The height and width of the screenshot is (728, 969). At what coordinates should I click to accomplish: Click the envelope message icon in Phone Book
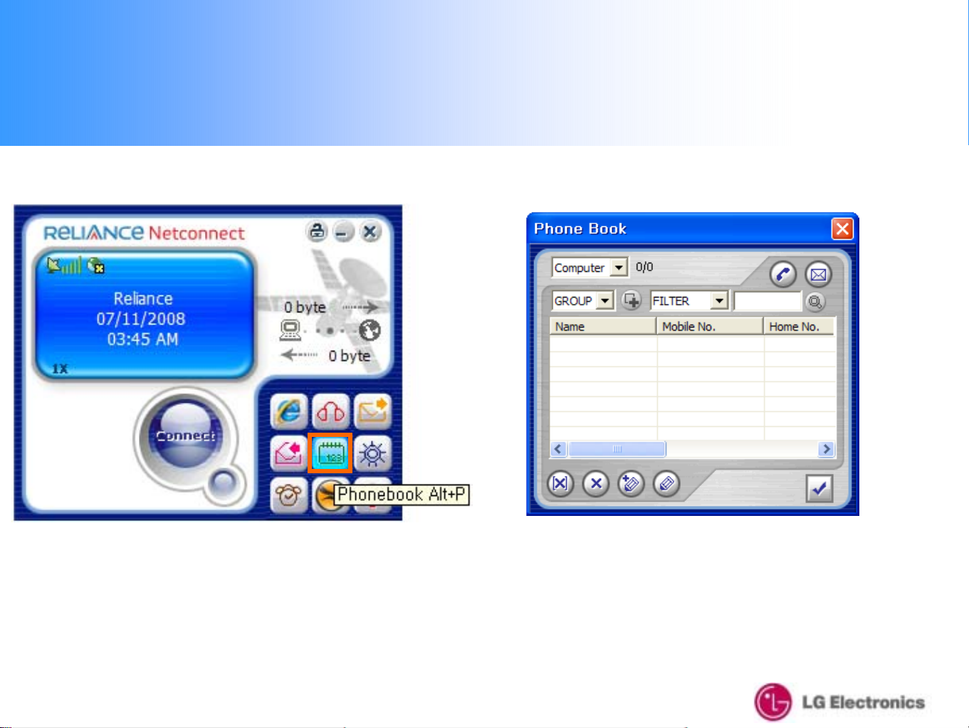(x=819, y=274)
